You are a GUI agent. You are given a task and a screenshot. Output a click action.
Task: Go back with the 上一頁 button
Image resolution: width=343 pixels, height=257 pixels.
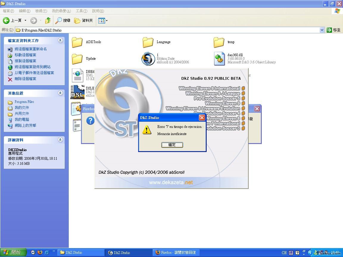[x=12, y=21]
